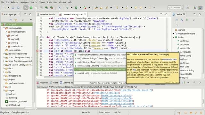The image size is (205, 115).
Task: Open Predictor.scala:118 stack trace link
Action: pos(106,93)
